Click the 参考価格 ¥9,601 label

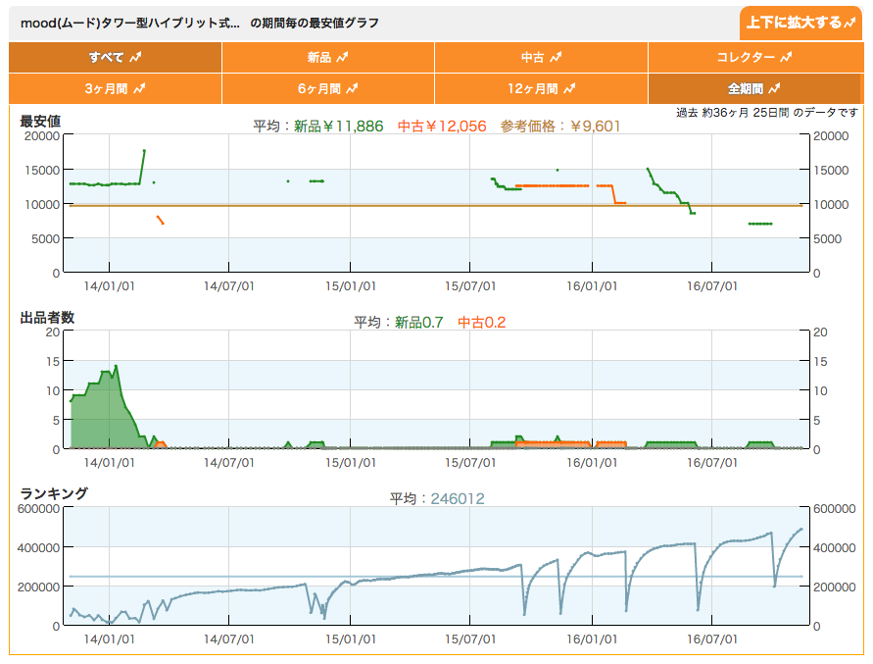tap(560, 126)
